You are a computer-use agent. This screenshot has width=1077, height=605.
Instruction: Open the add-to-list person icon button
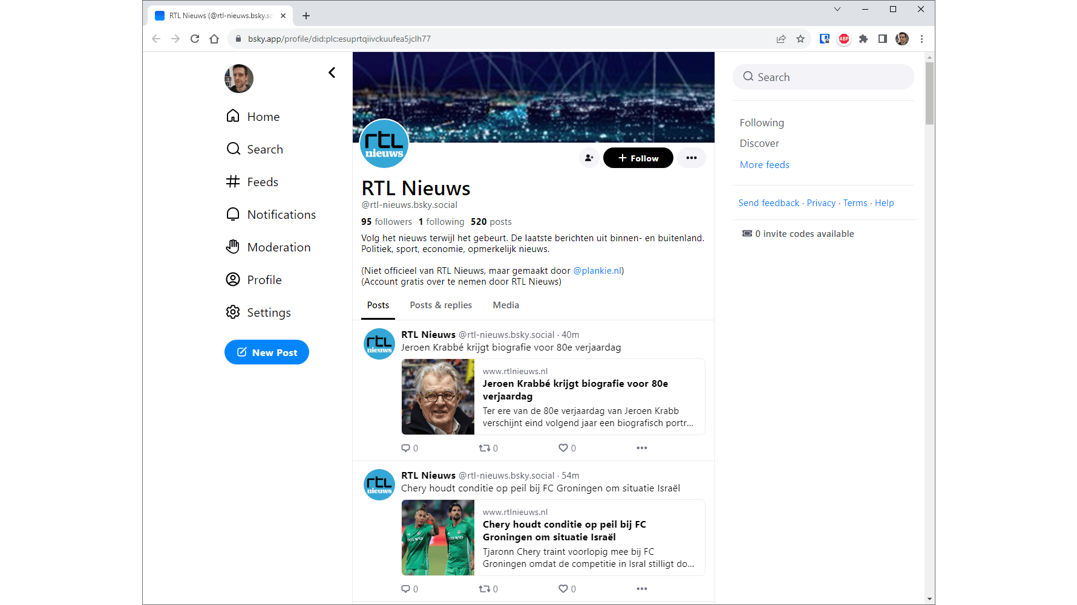coord(589,158)
